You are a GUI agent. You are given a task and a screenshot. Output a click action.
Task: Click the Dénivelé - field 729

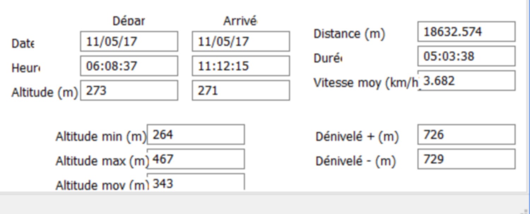pos(466,159)
